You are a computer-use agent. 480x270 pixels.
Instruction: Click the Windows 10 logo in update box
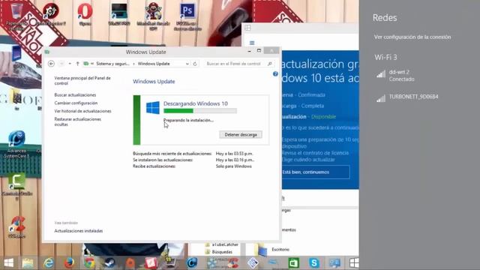click(x=153, y=108)
